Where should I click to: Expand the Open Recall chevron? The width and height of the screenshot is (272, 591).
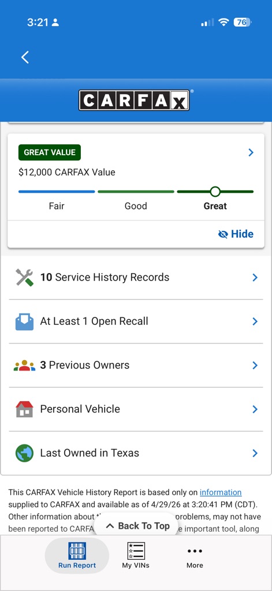coord(255,321)
